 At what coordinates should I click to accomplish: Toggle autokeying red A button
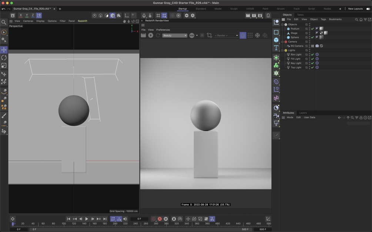(x=160, y=219)
